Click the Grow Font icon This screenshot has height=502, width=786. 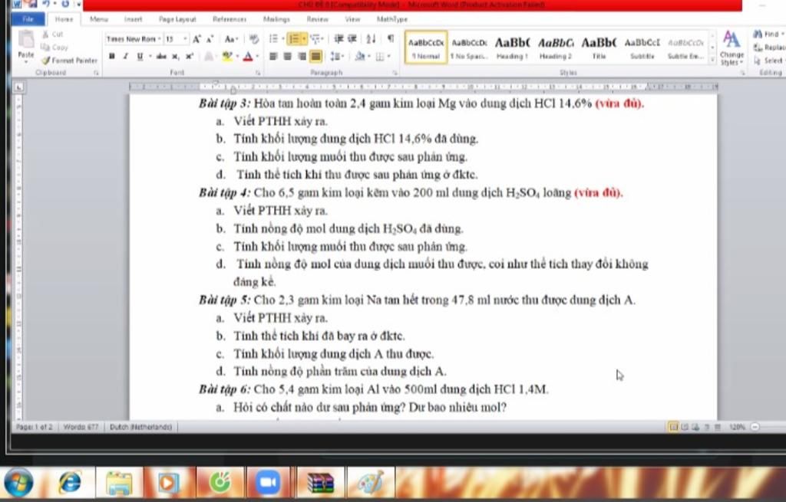tap(196, 39)
